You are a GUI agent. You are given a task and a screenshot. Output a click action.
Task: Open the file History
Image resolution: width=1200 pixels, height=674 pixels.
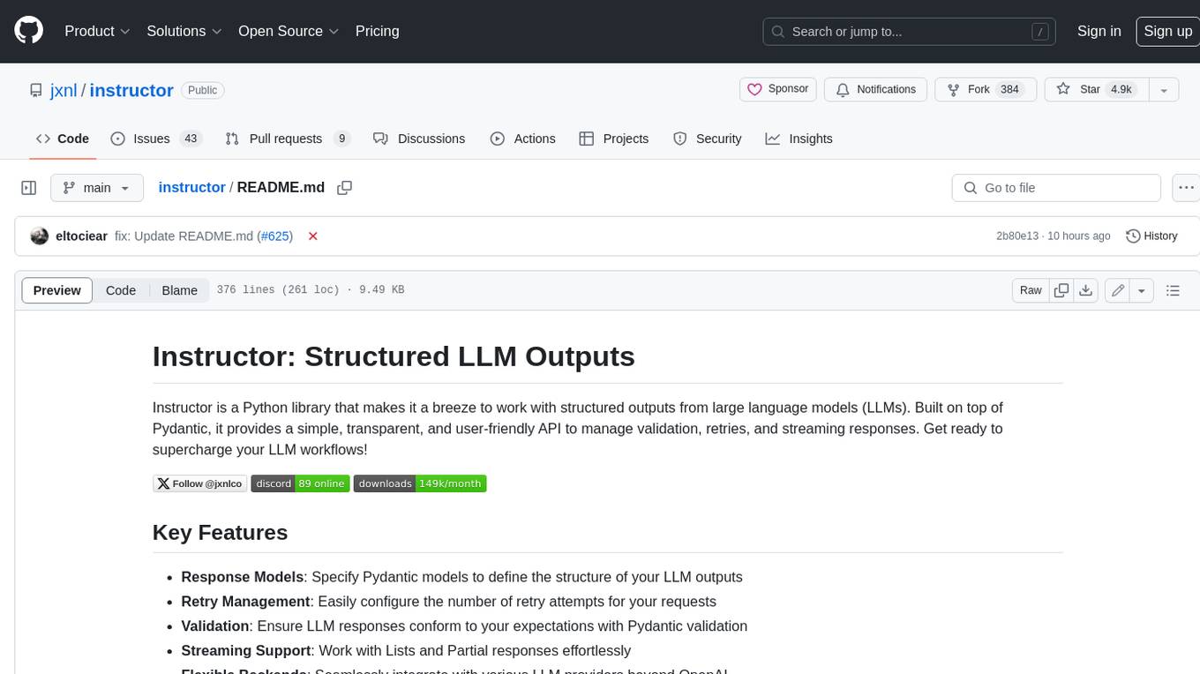click(x=1152, y=236)
